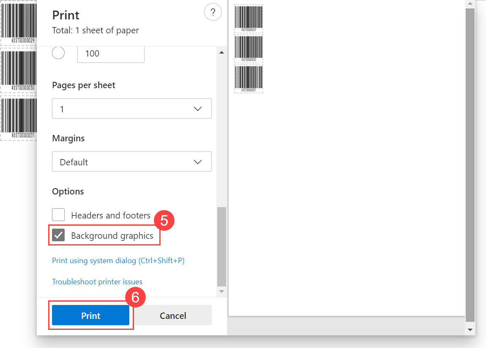The height and width of the screenshot is (348, 486).
Task: Open the Pages per sheet dropdown
Action: tap(131, 109)
